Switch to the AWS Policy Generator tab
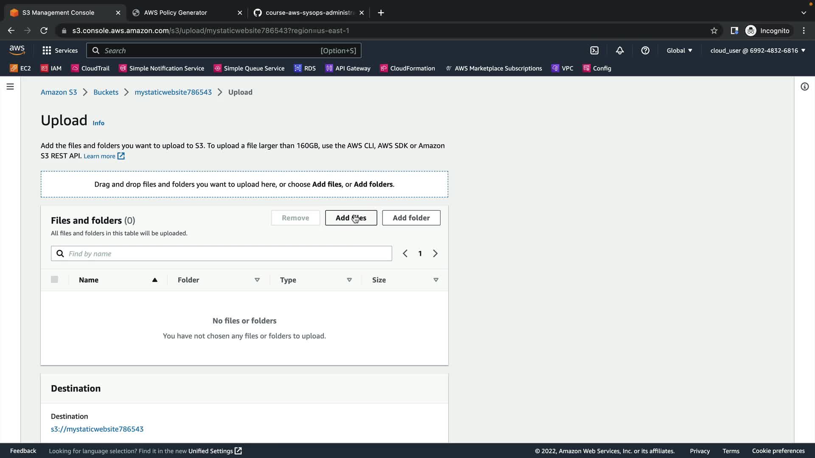 point(175,13)
